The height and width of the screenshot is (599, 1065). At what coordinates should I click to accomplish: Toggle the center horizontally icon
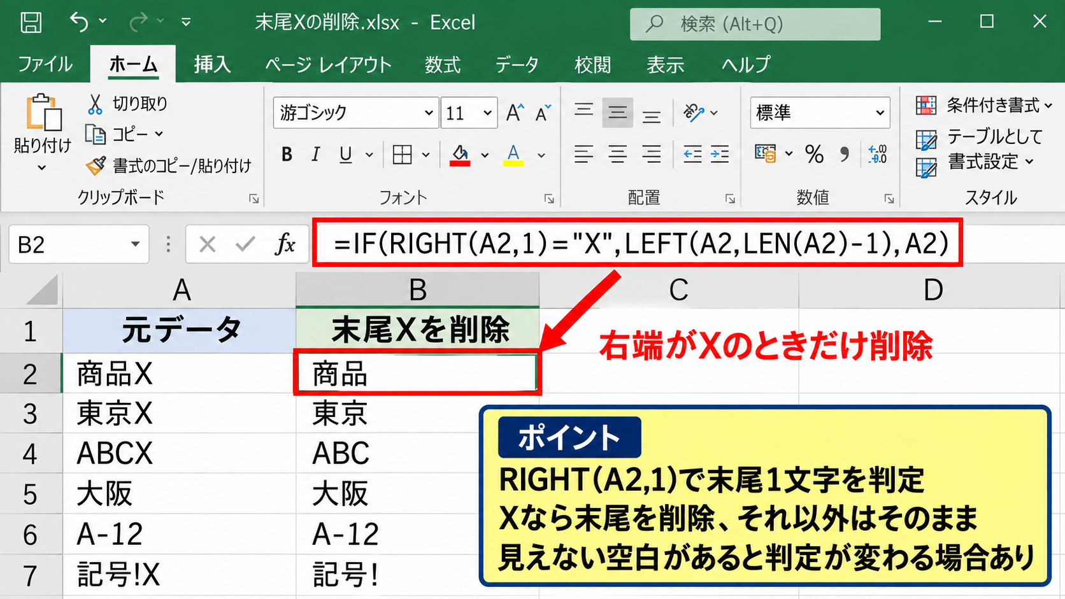tap(617, 154)
